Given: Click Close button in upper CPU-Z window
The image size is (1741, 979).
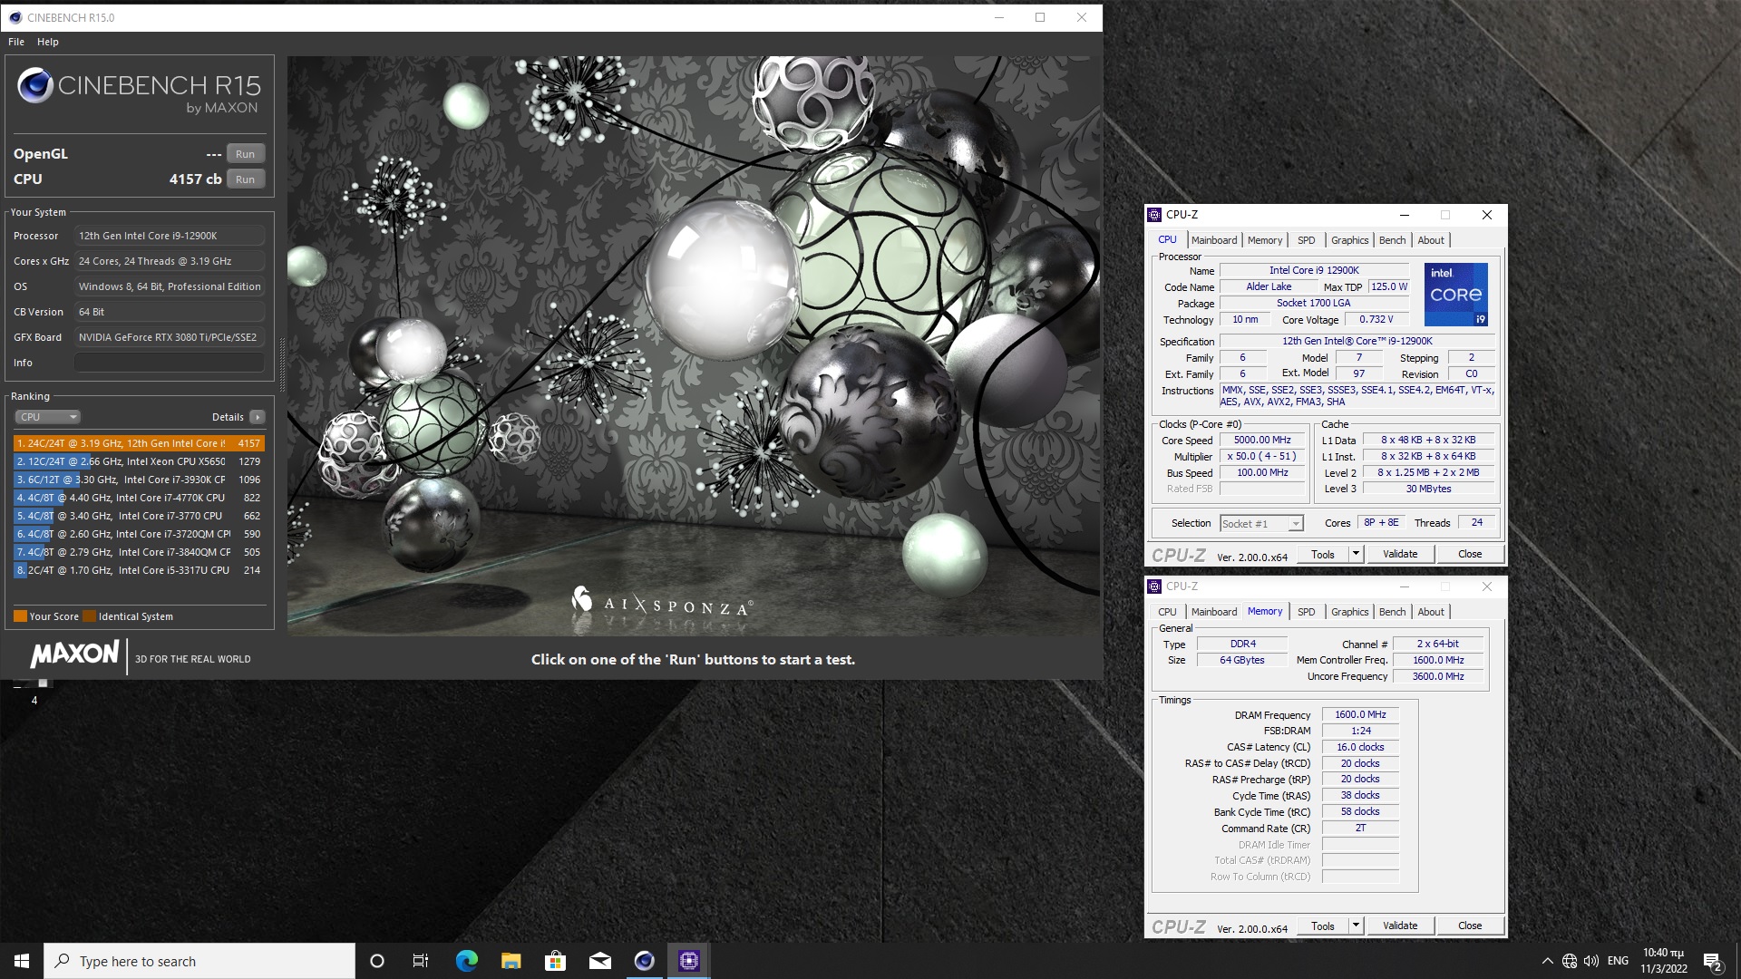Looking at the screenshot, I should [x=1470, y=554].
